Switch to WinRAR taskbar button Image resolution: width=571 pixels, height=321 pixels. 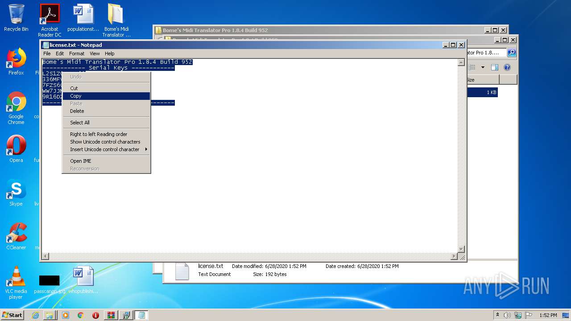pyautogui.click(x=111, y=315)
